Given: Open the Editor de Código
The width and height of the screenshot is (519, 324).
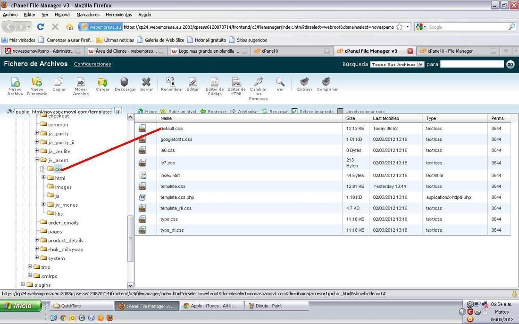Looking at the screenshot, I should pyautogui.click(x=215, y=82).
